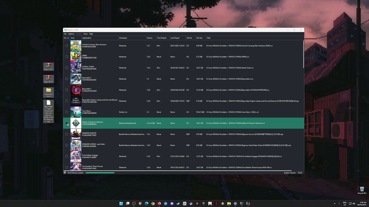Select the ARMS game cover icon

pyautogui.click(x=76, y=57)
